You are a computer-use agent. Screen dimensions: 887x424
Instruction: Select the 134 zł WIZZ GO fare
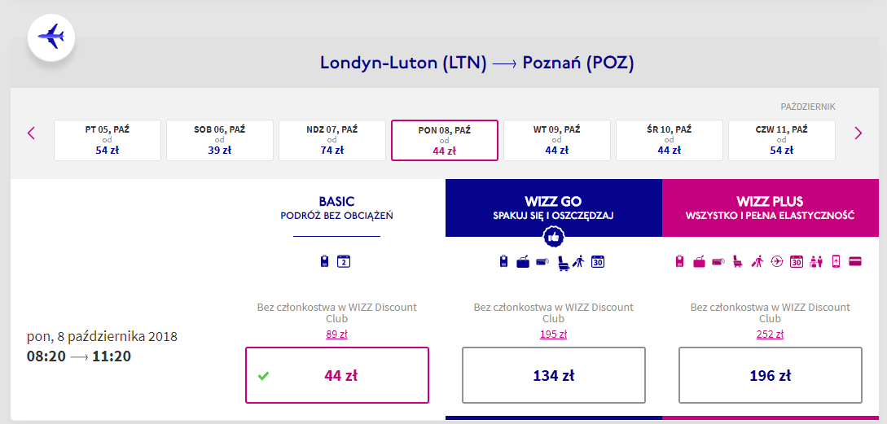click(553, 375)
